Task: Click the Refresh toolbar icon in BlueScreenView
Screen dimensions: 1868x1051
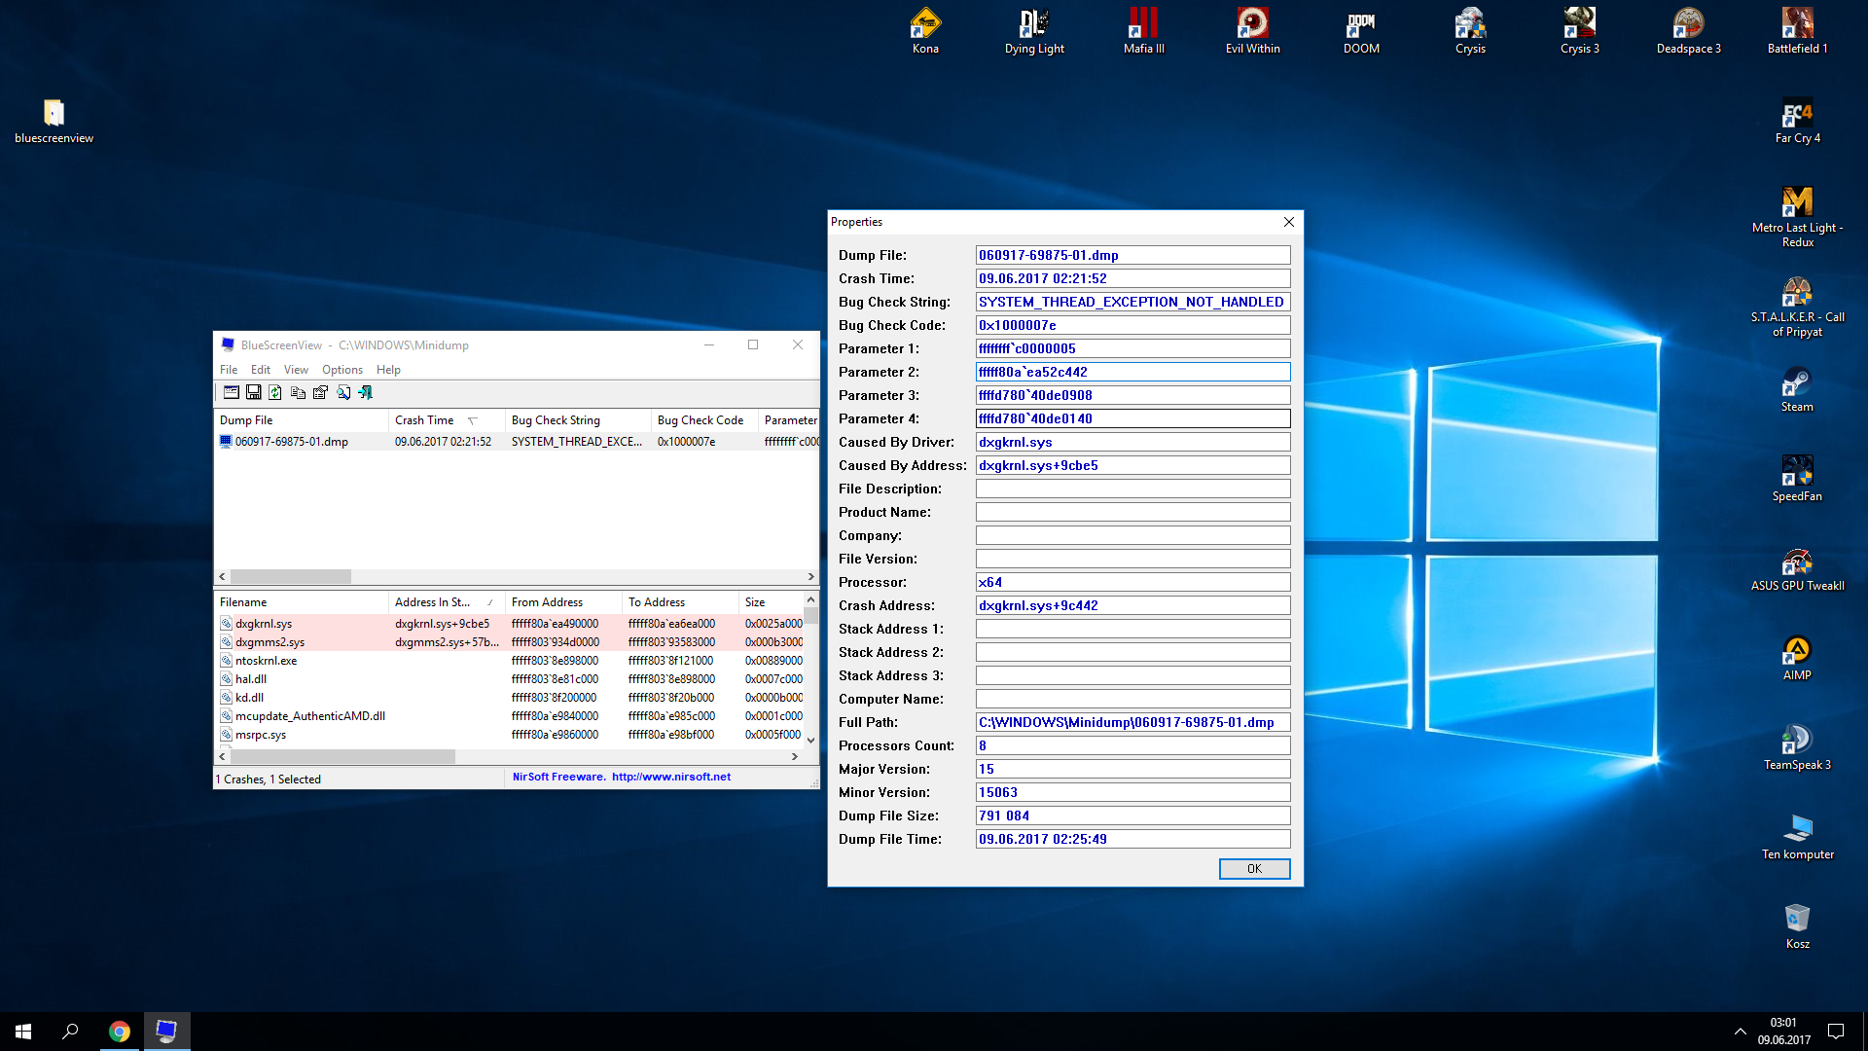Action: (x=275, y=392)
